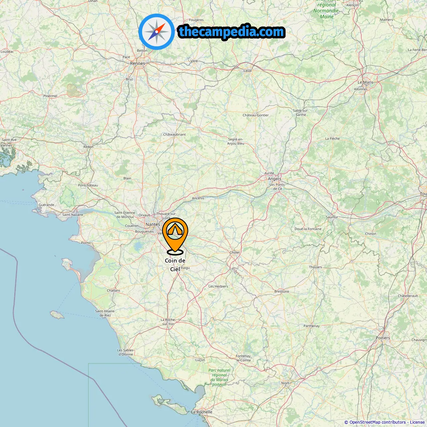The width and height of the screenshot is (427, 427).
Task: Open thecampedia.com logo text
Action: pyautogui.click(x=232, y=32)
